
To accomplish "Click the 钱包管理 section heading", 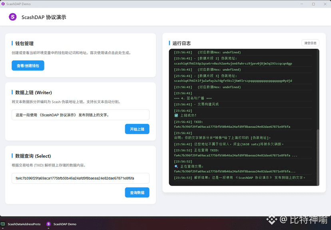I will coord(24,44).
